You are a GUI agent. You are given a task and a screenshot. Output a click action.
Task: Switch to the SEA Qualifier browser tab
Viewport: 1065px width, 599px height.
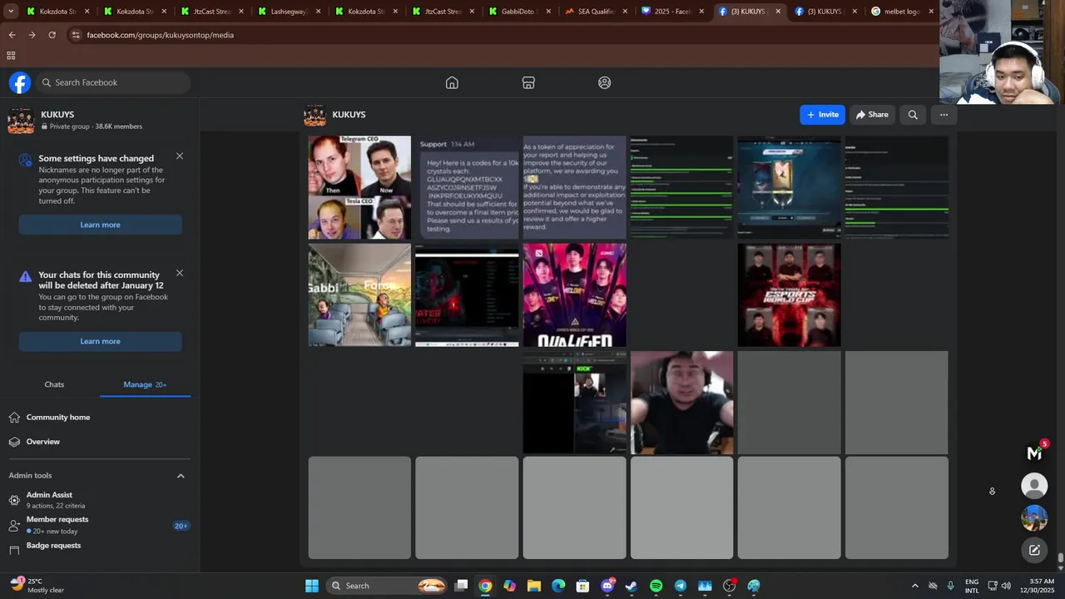point(596,12)
